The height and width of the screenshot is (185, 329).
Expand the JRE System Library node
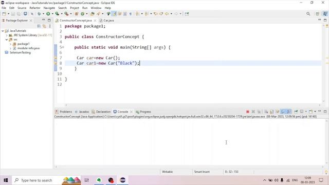coord(7,35)
